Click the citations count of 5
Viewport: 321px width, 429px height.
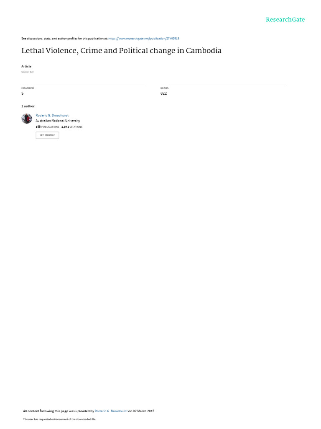pos(23,93)
